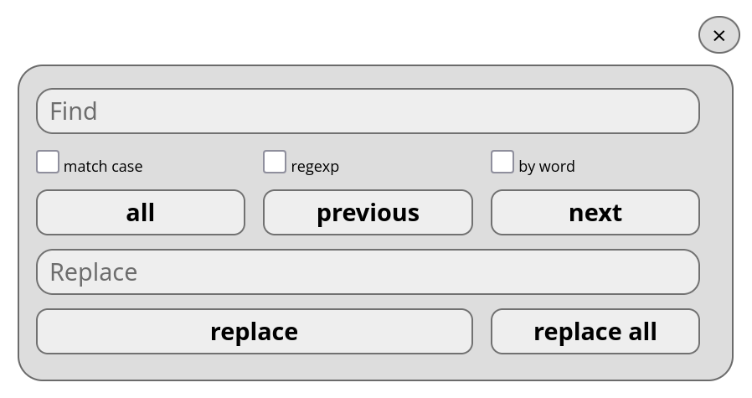The height and width of the screenshot is (398, 752).
Task: Dismiss the panel with the X icon
Action: click(719, 35)
